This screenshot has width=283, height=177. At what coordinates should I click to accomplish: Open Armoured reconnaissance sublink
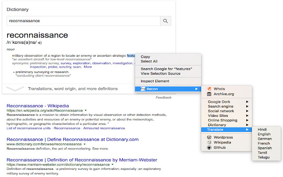click(x=104, y=128)
